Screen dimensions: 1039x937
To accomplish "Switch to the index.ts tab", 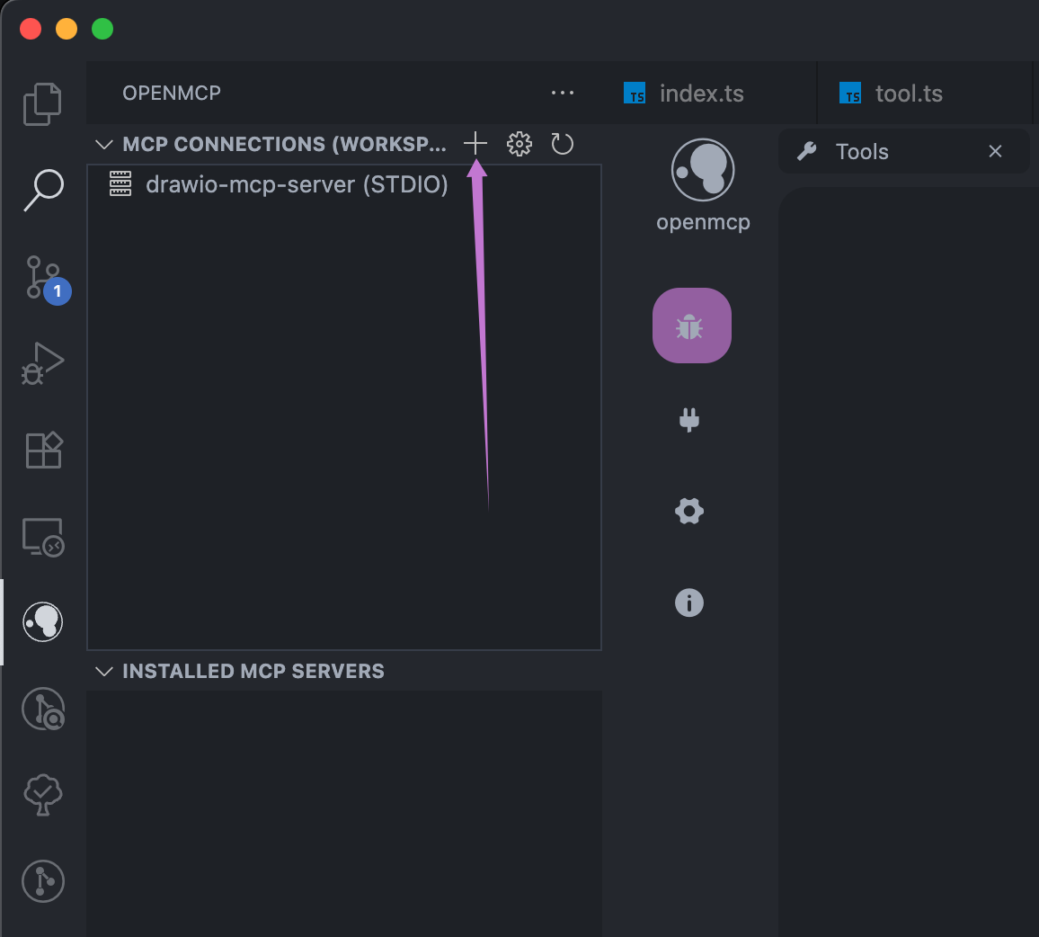I will tap(701, 94).
